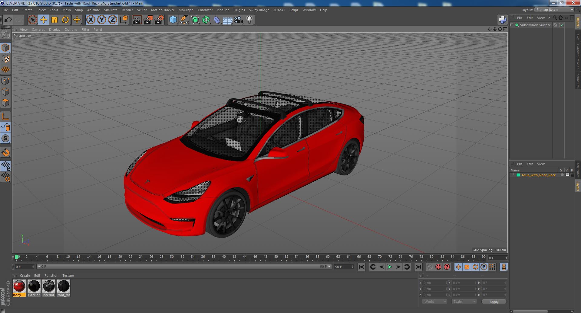Add a Floor environment object
Viewport: 581px width, 313px height.
227,20
